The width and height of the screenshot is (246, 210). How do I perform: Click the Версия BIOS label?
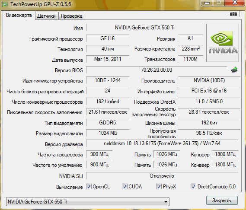point(69,70)
